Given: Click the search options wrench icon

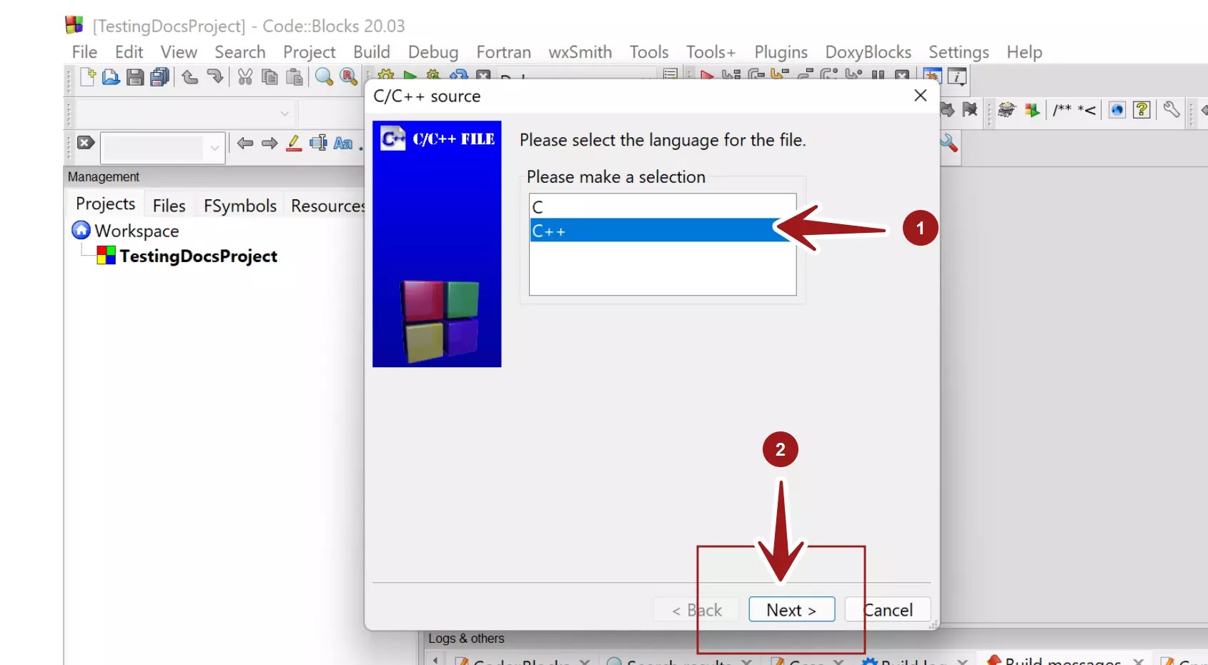Looking at the screenshot, I should click(x=949, y=143).
